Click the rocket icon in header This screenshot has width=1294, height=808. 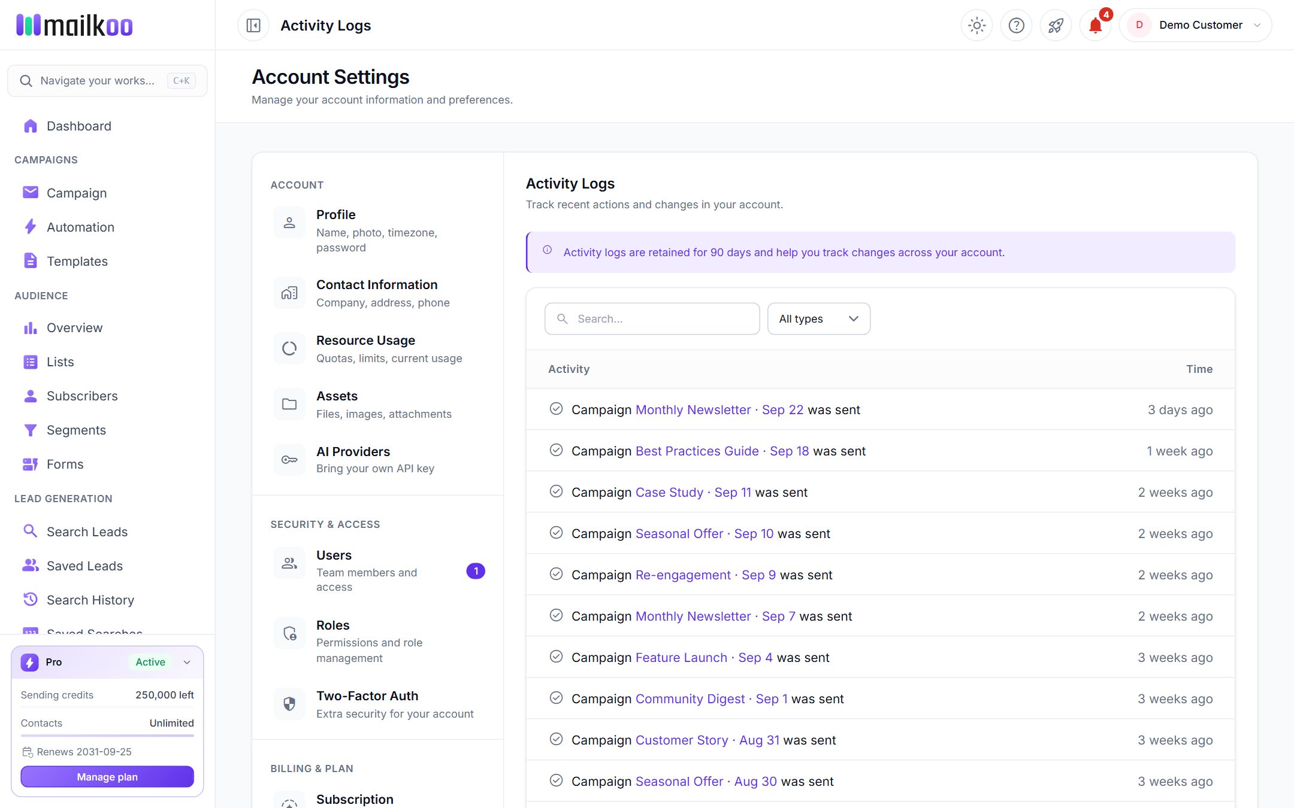[x=1056, y=25]
